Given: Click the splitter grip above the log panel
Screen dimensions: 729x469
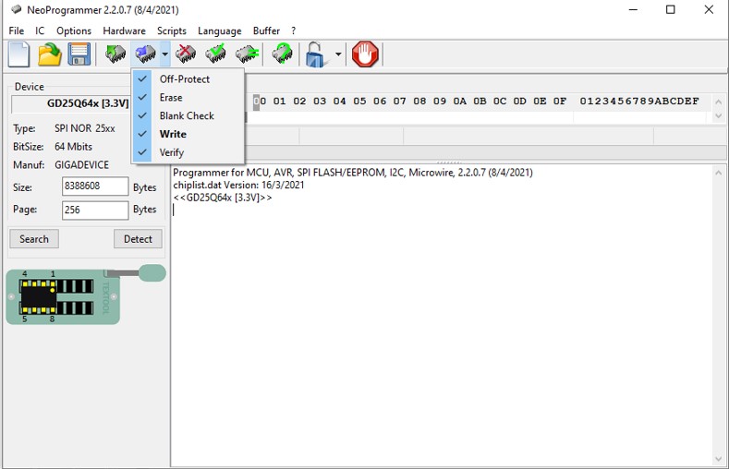Looking at the screenshot, I should [448, 162].
